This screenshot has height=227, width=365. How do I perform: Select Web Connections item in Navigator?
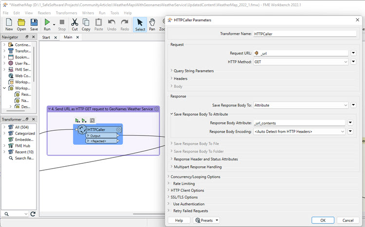pyautogui.click(x=19, y=76)
